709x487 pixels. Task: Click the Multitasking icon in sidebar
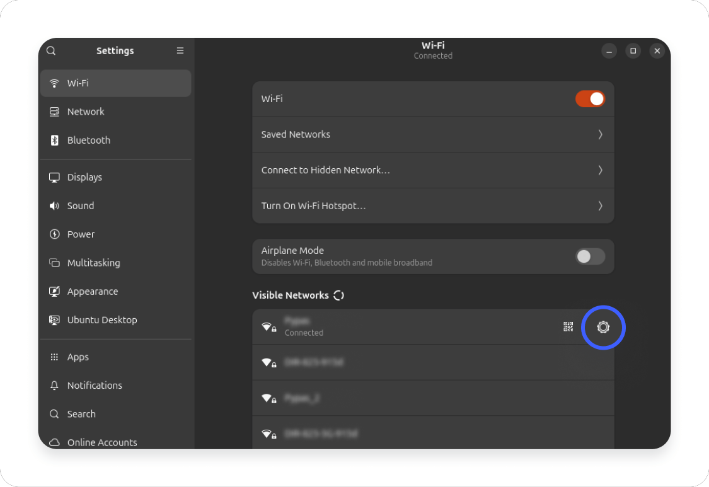coord(54,263)
